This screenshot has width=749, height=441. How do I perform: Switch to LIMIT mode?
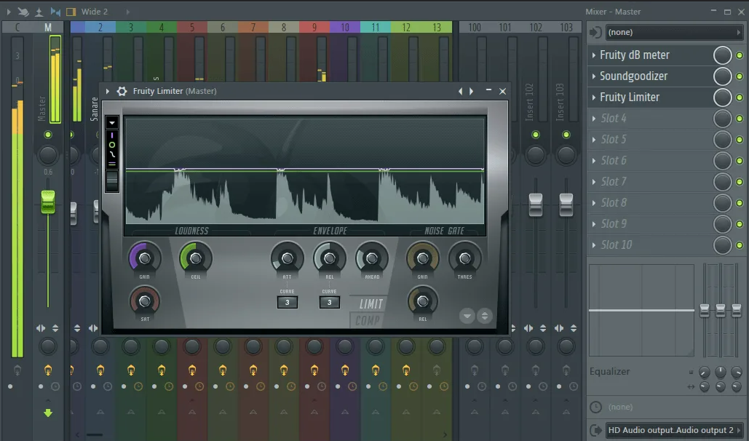[x=370, y=304]
